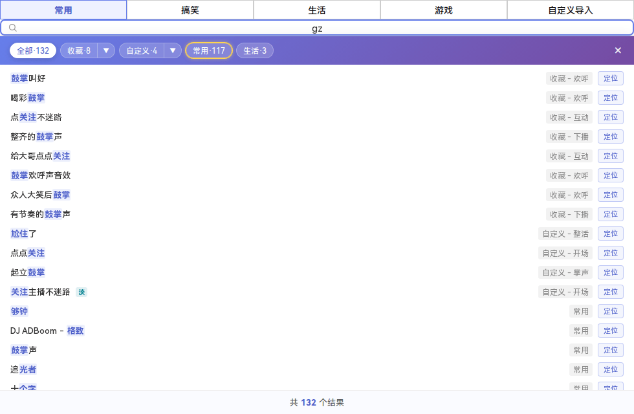The image size is (634, 414).
Task: Select the 收藏·8 filter chip
Action: [79, 50]
